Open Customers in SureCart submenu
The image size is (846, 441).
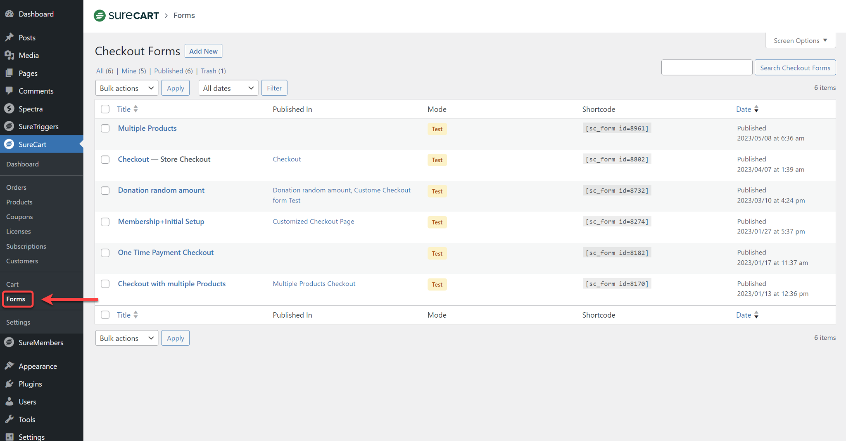[22, 261]
